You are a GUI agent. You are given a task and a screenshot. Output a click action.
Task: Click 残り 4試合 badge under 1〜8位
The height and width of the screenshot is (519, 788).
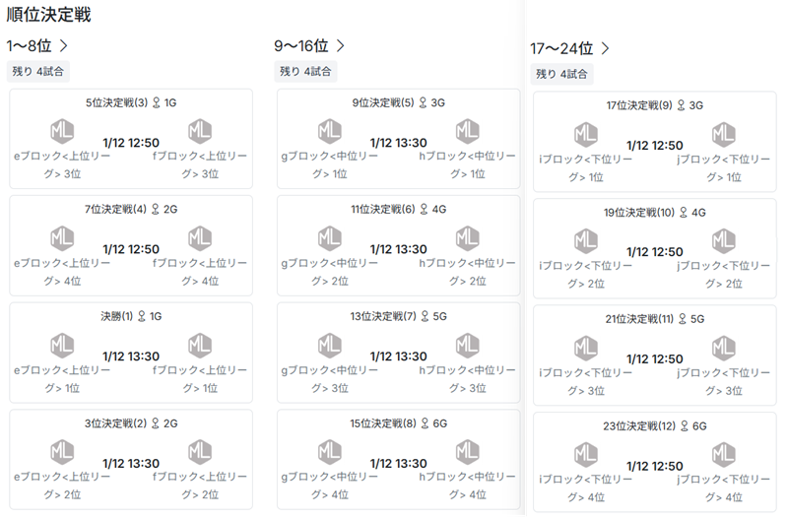click(x=36, y=71)
